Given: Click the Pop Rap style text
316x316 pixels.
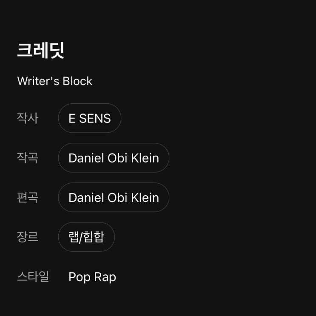Looking at the screenshot, I should pos(92,277).
